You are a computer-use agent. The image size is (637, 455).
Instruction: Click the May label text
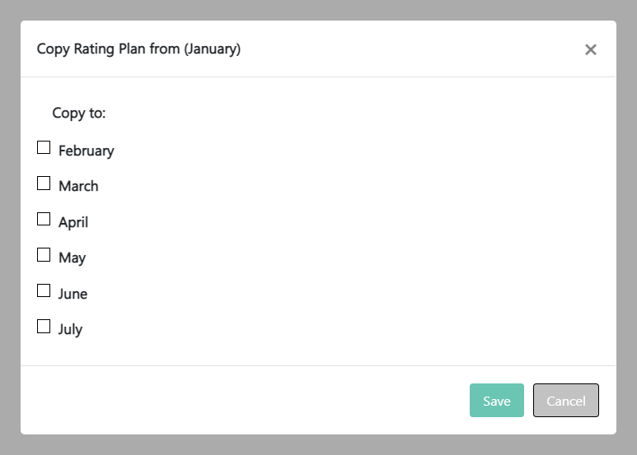click(72, 258)
